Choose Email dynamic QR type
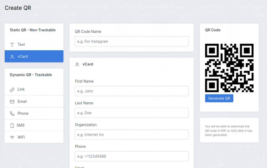This screenshot has height=168, width=267. (34, 101)
